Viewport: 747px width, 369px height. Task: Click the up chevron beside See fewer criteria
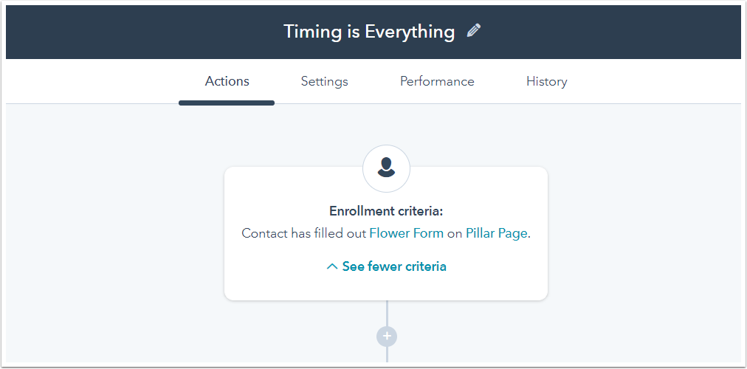click(x=332, y=266)
